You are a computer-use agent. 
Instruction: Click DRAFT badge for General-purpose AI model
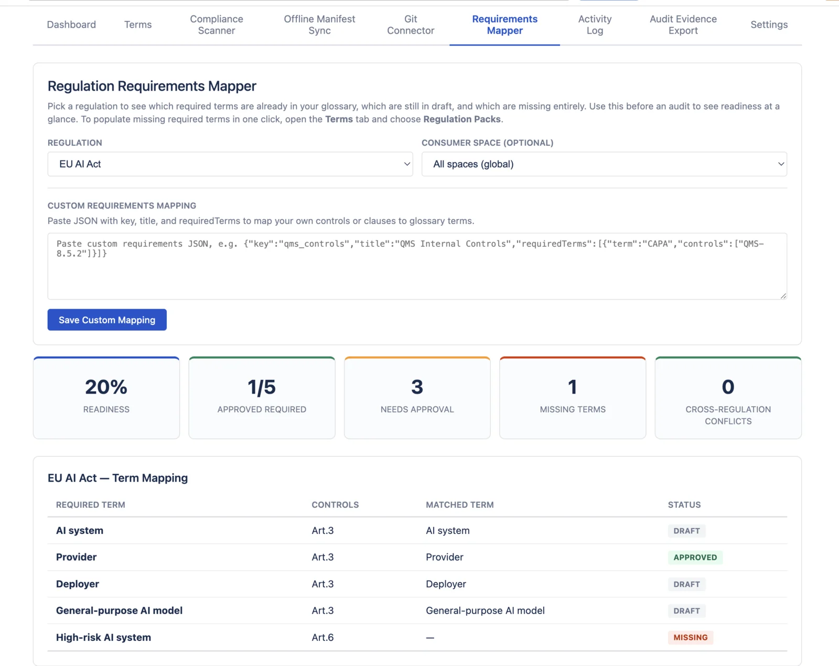686,611
